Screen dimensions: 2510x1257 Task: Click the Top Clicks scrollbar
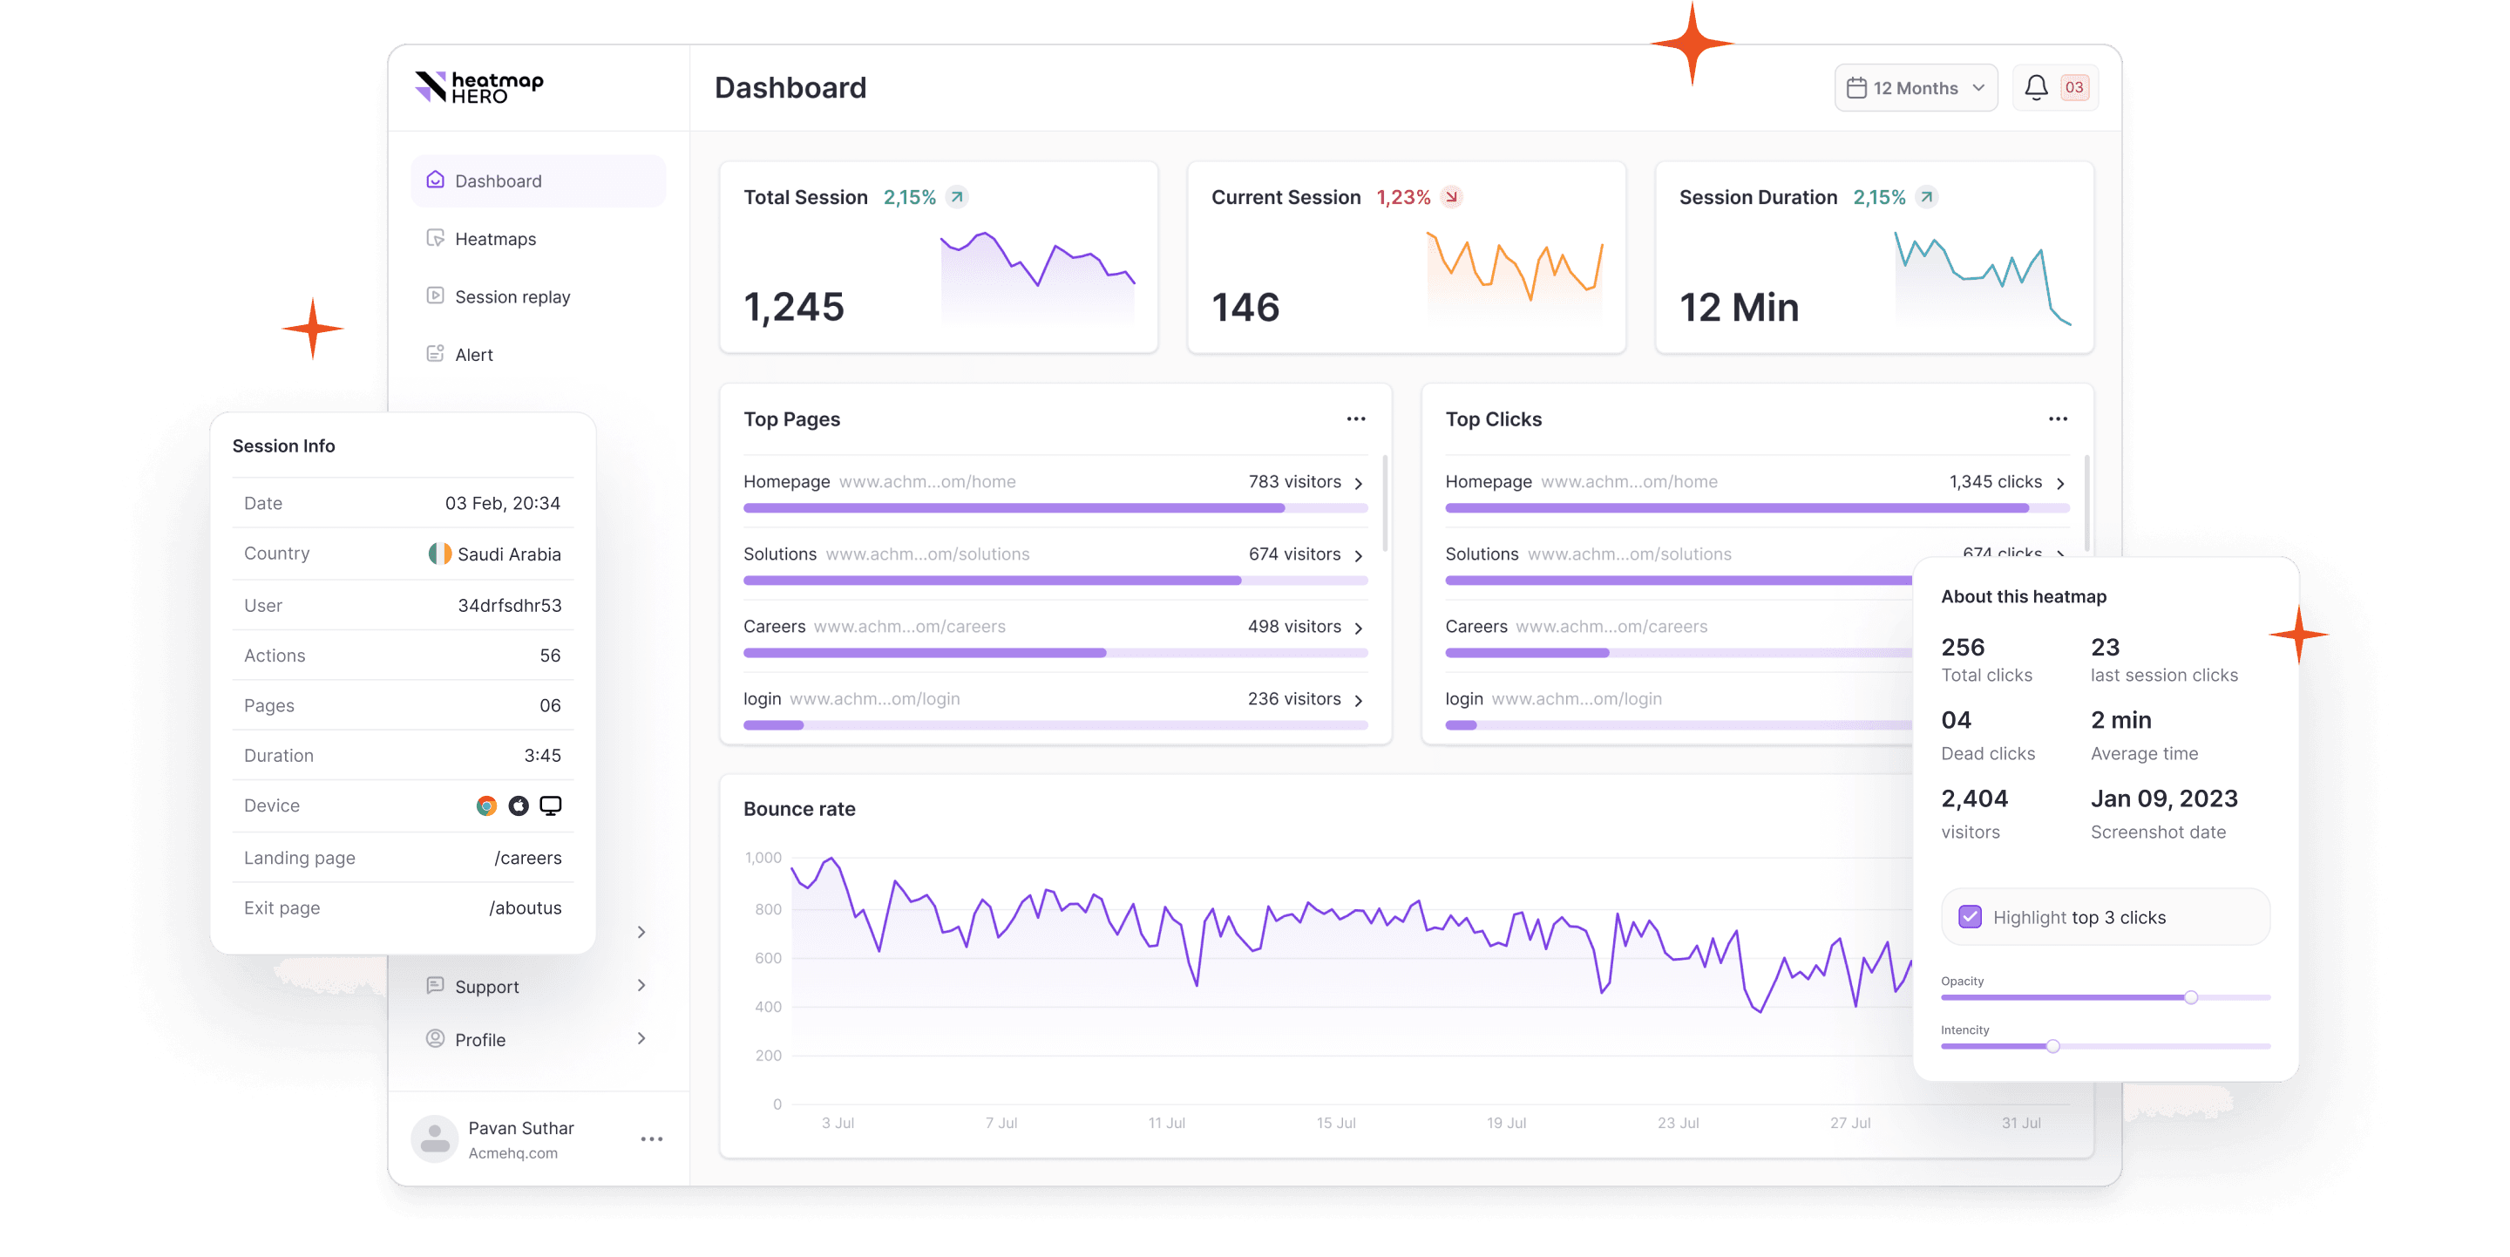2086,504
